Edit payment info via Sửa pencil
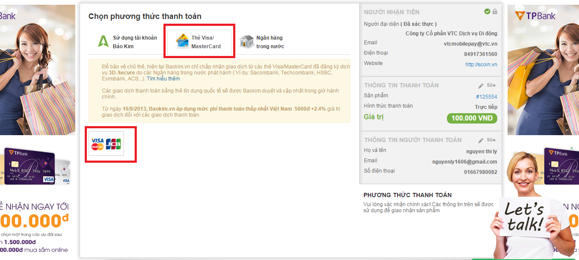 pos(487,86)
